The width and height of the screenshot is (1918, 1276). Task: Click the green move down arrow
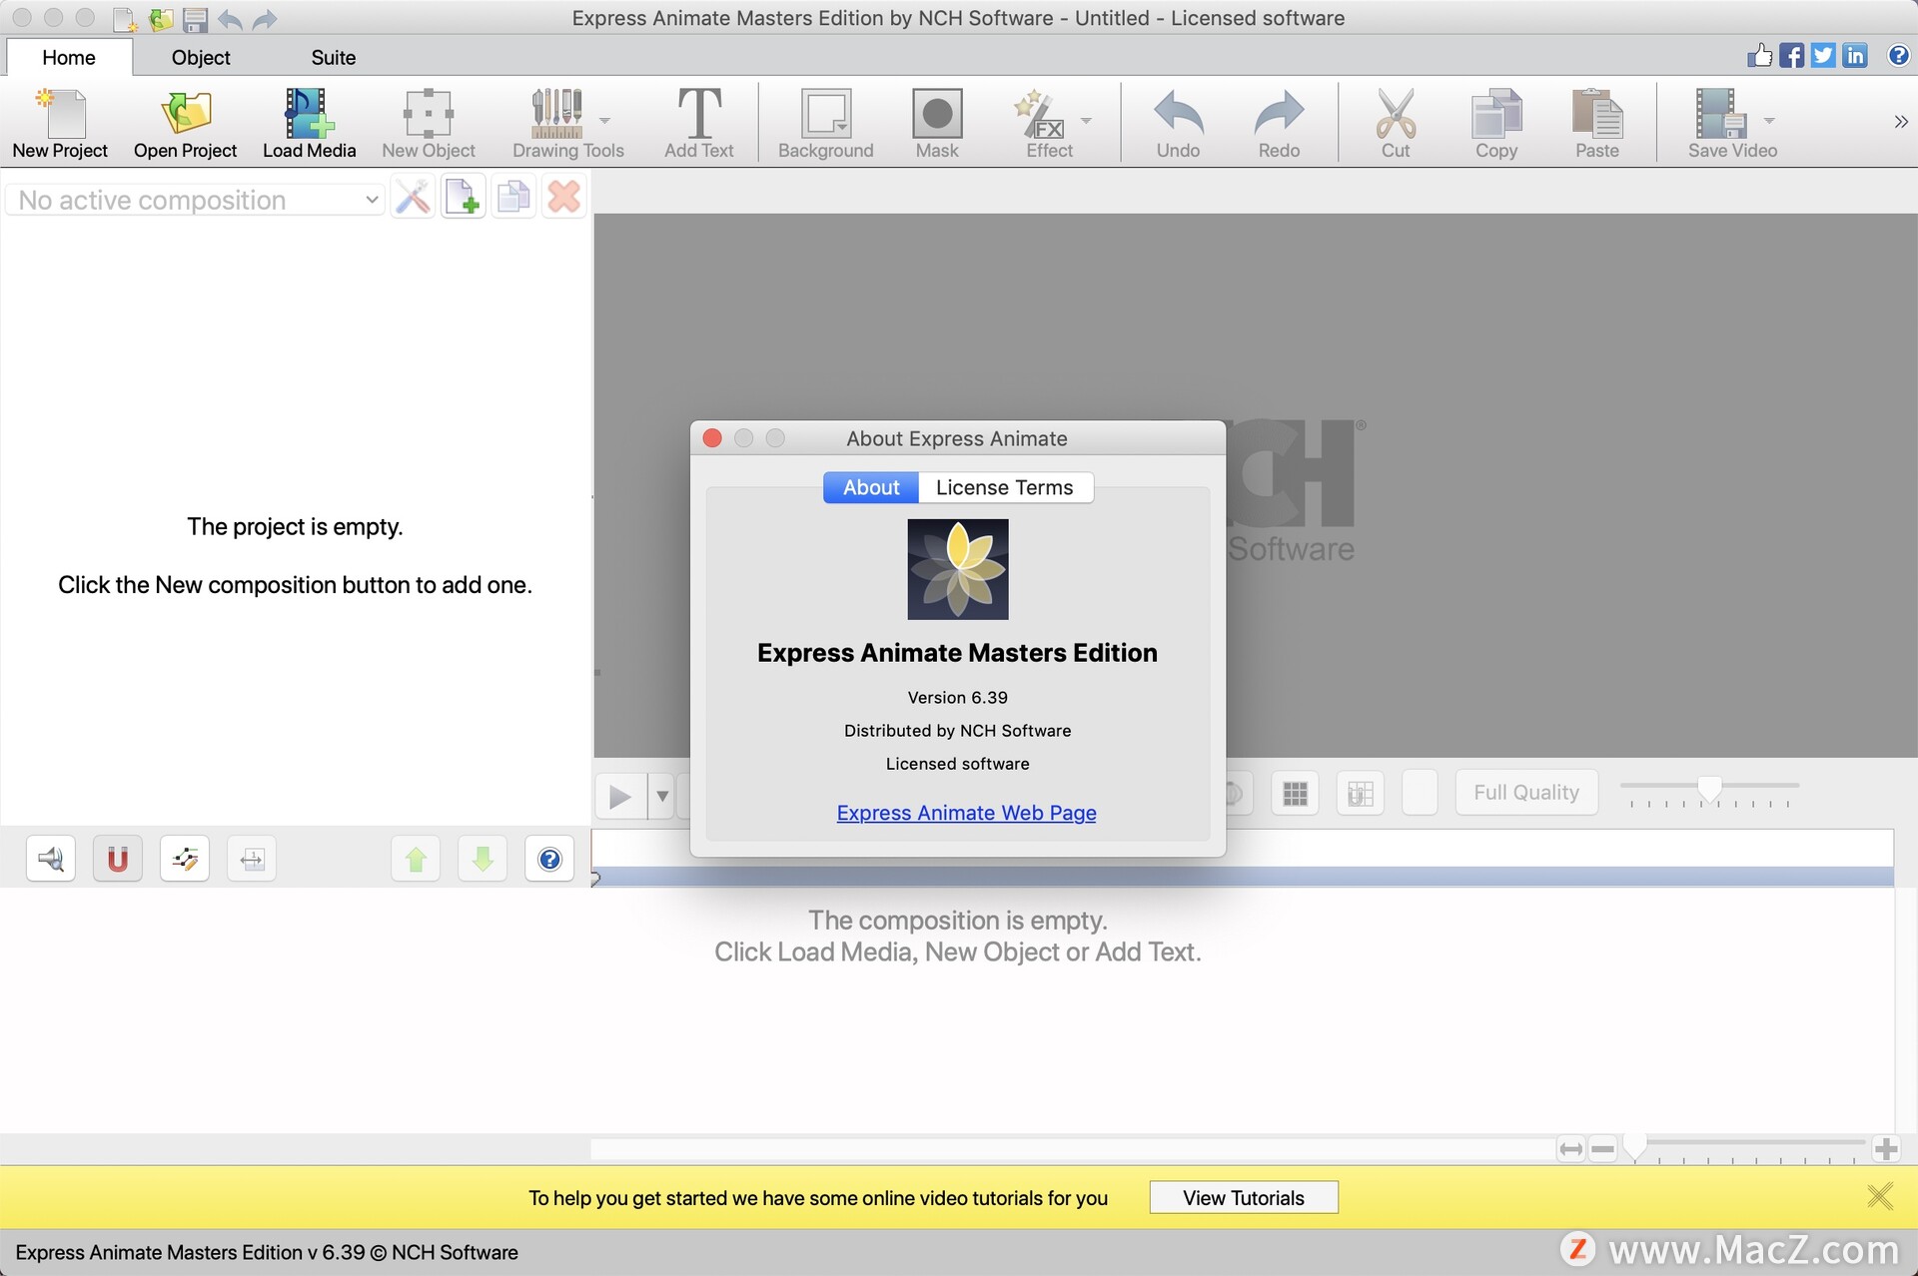click(x=482, y=859)
